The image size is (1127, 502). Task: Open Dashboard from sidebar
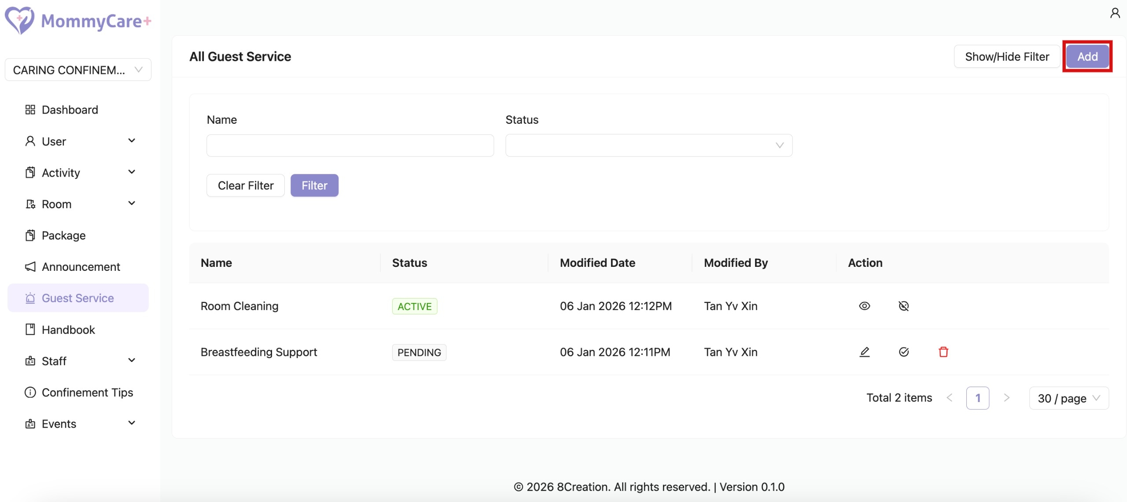(70, 110)
